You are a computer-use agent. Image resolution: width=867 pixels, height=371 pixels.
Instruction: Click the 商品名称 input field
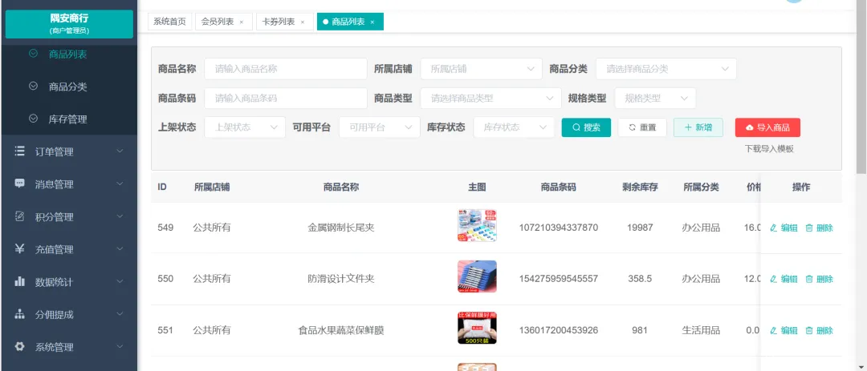(x=285, y=69)
